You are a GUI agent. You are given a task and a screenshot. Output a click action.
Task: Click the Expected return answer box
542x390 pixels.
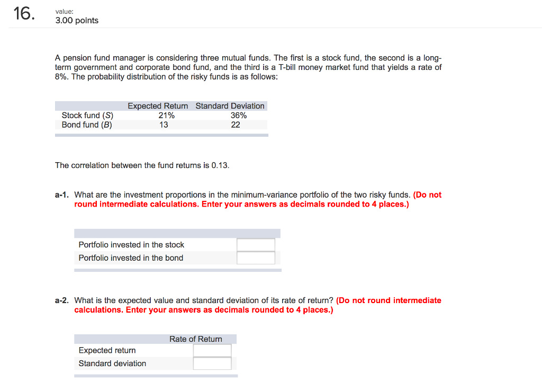click(x=212, y=350)
